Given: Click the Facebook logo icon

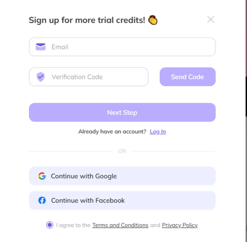Looking at the screenshot, I should coord(42,200).
